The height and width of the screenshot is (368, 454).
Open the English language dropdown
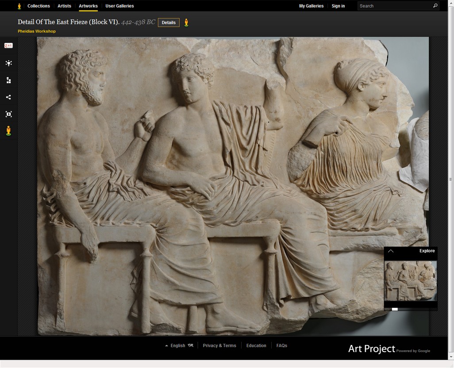click(x=179, y=345)
